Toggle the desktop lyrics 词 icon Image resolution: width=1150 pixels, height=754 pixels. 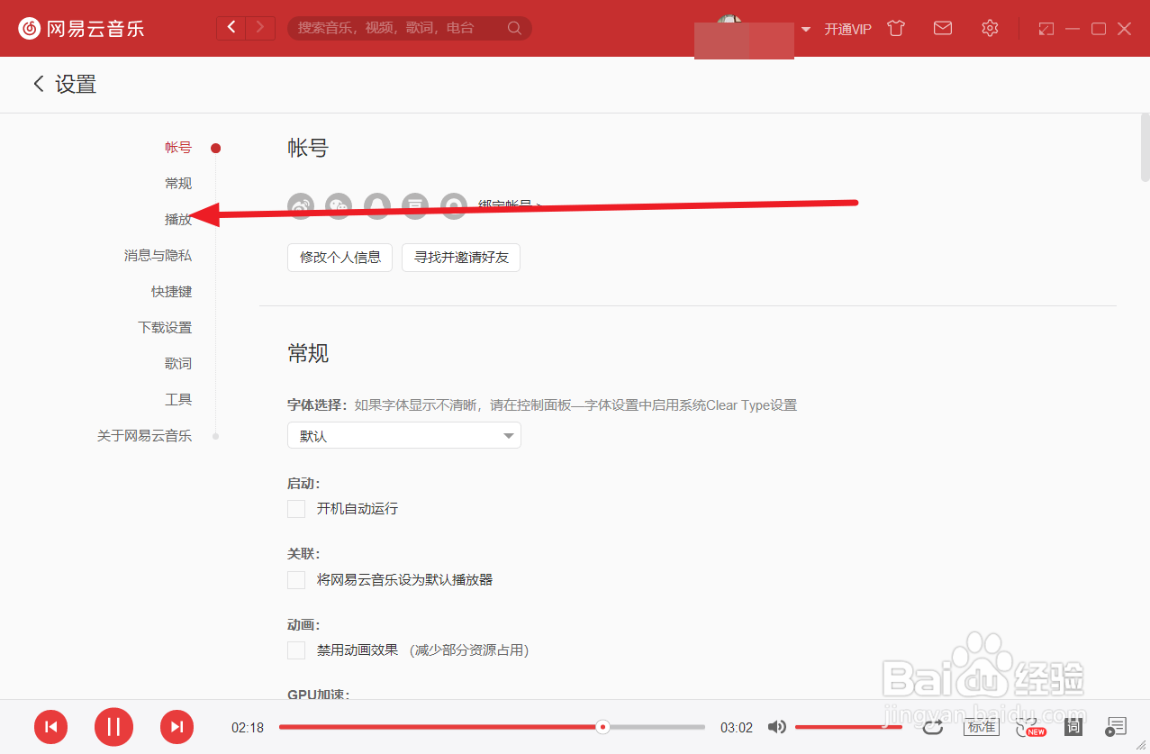pos(1073,726)
